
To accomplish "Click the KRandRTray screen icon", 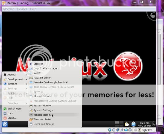I will tap(31, 87).
